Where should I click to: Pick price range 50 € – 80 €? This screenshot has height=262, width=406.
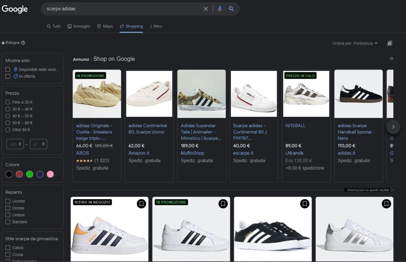[8, 123]
